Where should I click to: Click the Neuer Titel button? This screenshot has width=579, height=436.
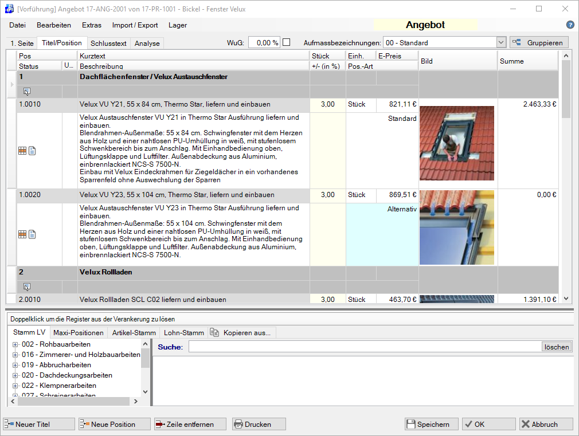point(39,424)
